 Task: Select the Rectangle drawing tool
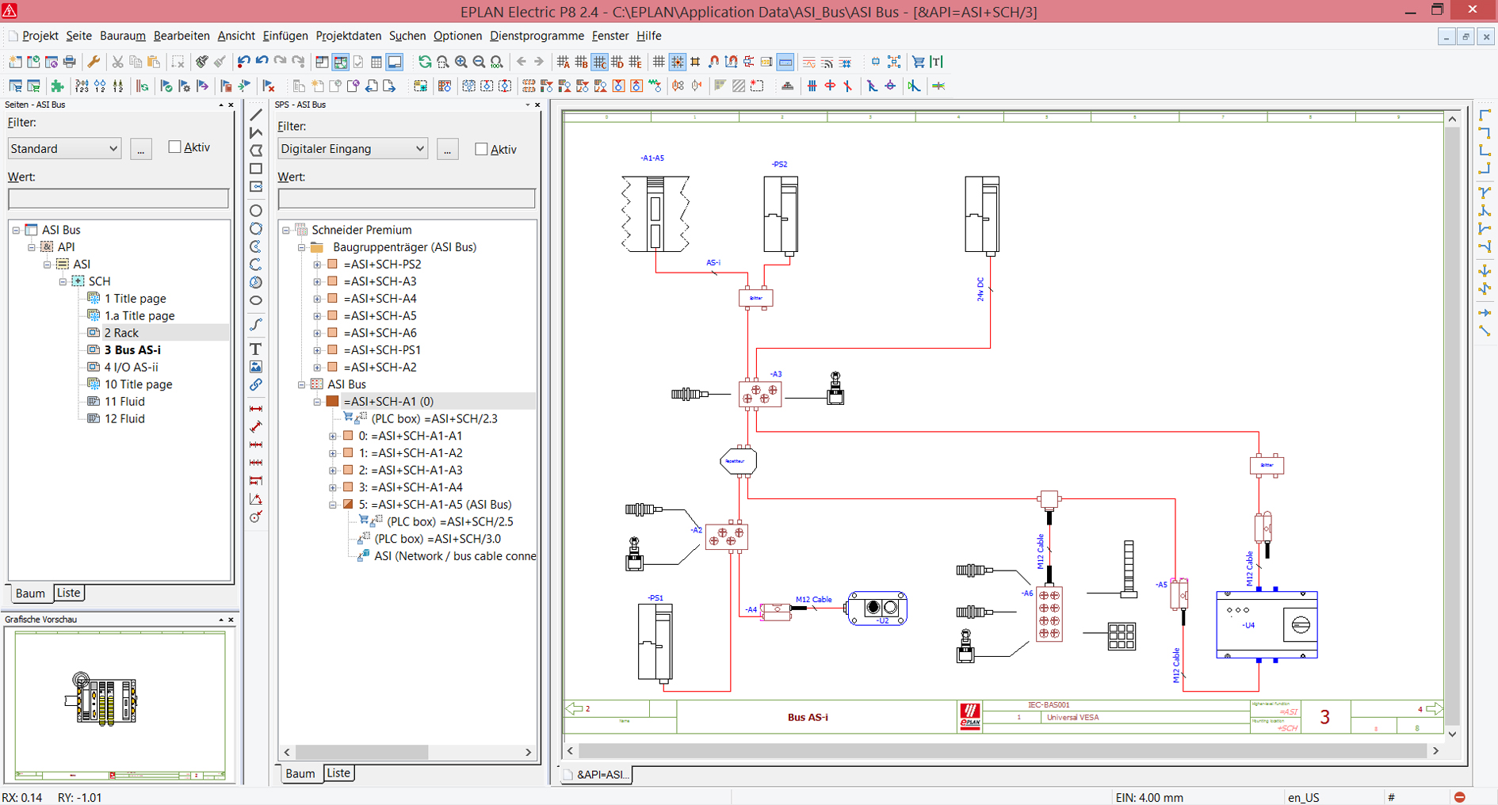point(255,169)
